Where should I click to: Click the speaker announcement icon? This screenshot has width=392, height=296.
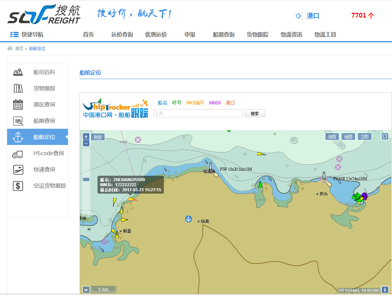pos(299,16)
